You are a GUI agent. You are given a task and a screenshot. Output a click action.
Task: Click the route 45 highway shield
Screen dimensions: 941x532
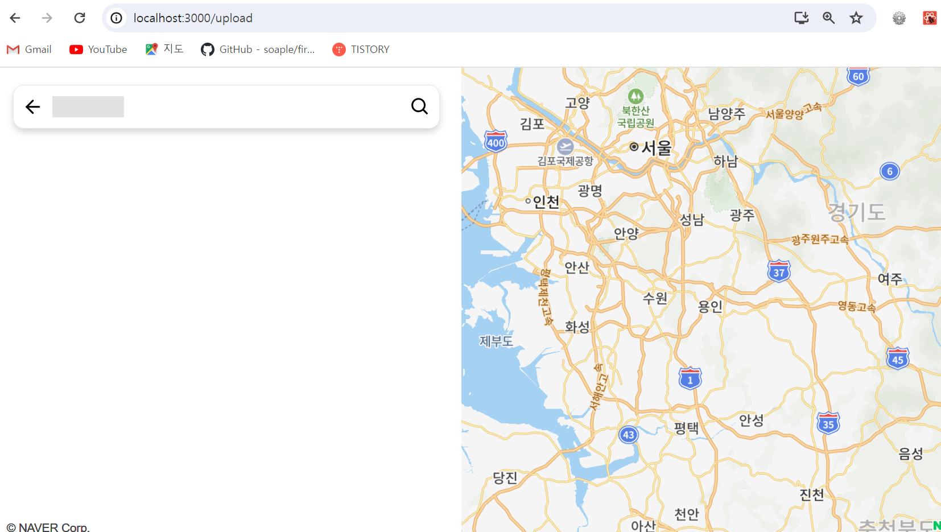click(898, 358)
